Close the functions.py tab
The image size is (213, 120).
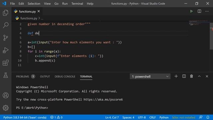pyautogui.click(x=39, y=11)
